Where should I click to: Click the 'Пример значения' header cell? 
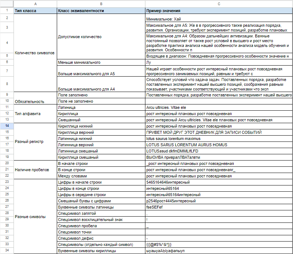(219, 11)
